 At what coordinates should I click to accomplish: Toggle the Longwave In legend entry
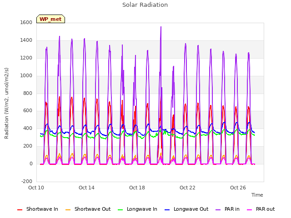pyautogui.click(x=137, y=209)
